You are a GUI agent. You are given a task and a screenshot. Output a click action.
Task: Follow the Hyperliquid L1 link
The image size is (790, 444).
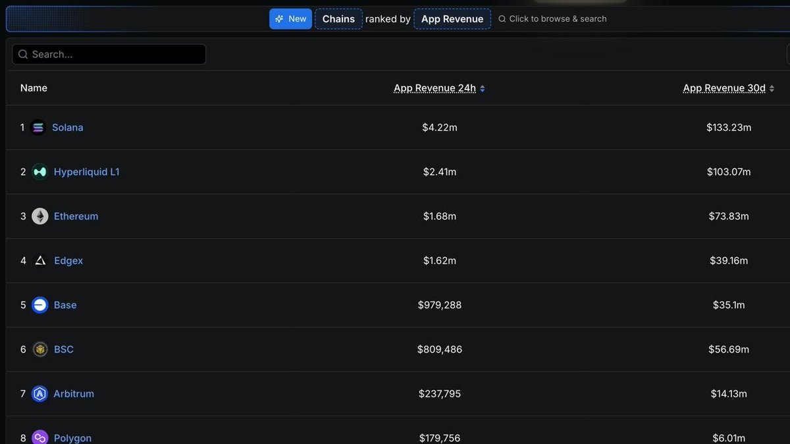(x=87, y=172)
